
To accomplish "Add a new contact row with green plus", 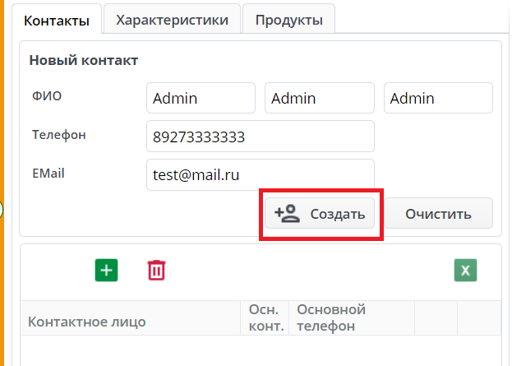I will (x=107, y=270).
